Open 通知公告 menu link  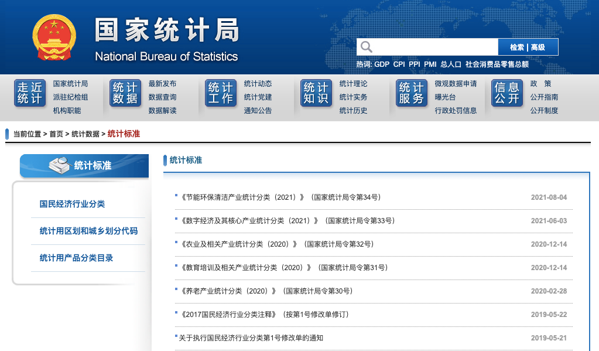(258, 111)
